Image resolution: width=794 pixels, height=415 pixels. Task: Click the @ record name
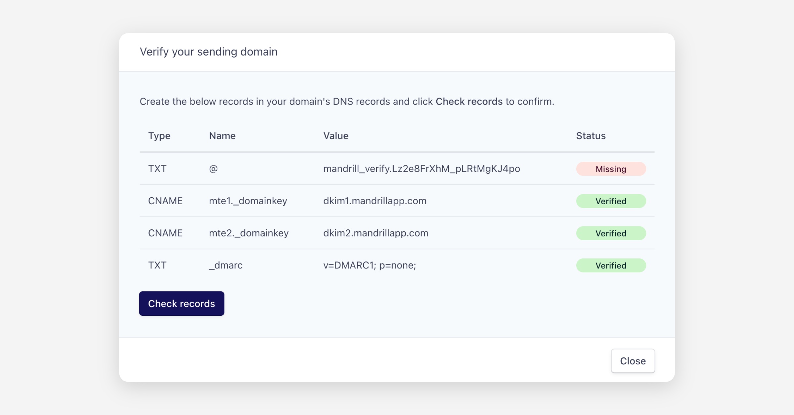tap(213, 169)
